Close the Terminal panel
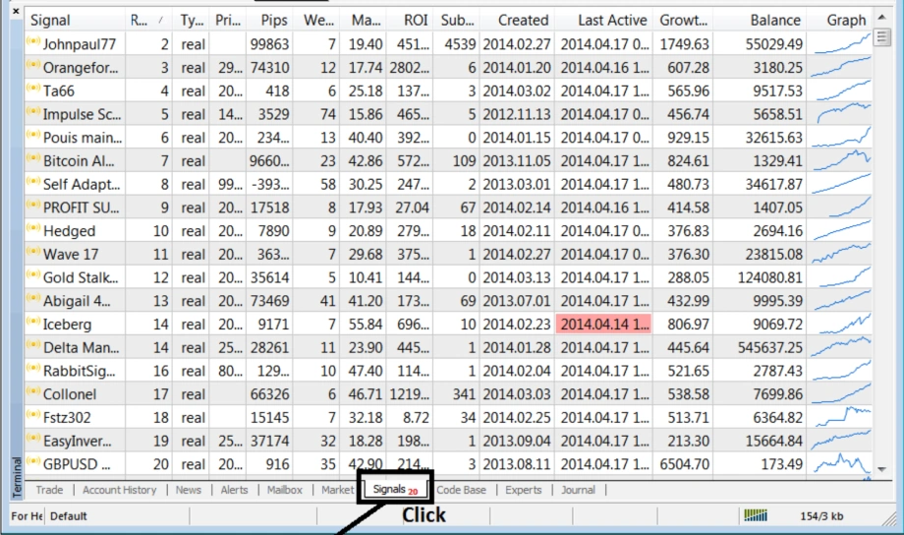 (x=15, y=12)
